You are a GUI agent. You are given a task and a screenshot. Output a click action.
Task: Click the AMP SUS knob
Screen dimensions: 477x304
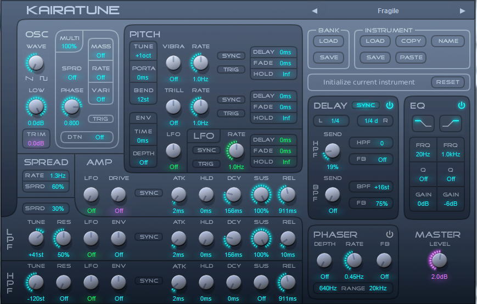click(261, 195)
